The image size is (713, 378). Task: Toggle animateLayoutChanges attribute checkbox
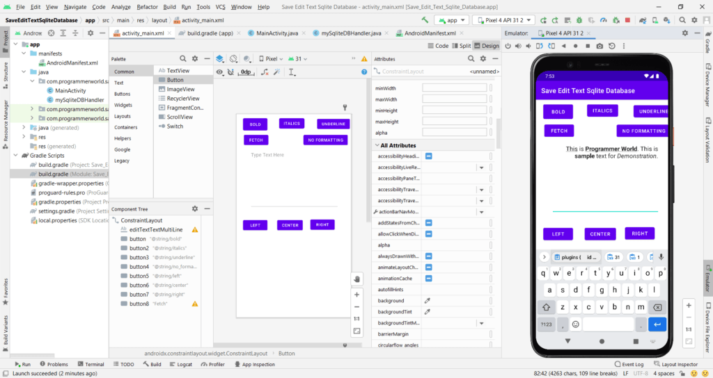tap(428, 268)
